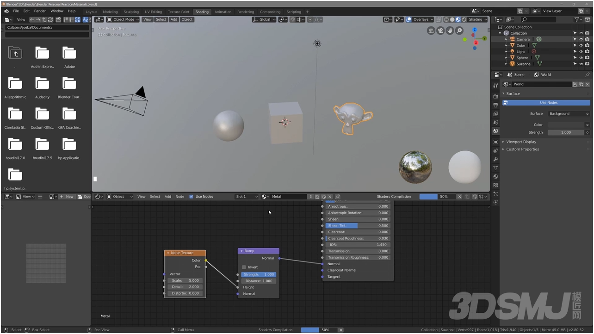Pin the properties editor context
Viewport: 594px width, 334px height.
(x=588, y=75)
